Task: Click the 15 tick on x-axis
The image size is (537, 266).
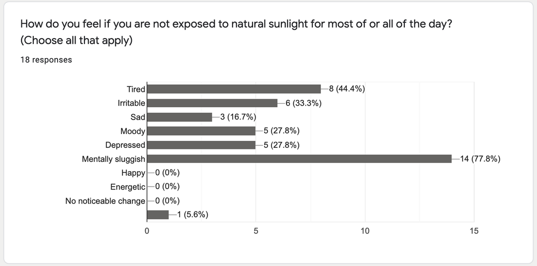Action: (x=474, y=231)
